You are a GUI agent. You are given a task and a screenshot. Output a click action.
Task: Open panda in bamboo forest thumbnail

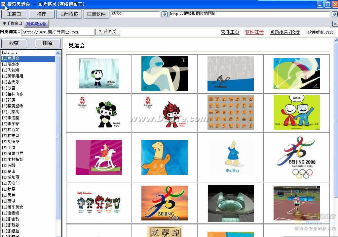pos(99,73)
